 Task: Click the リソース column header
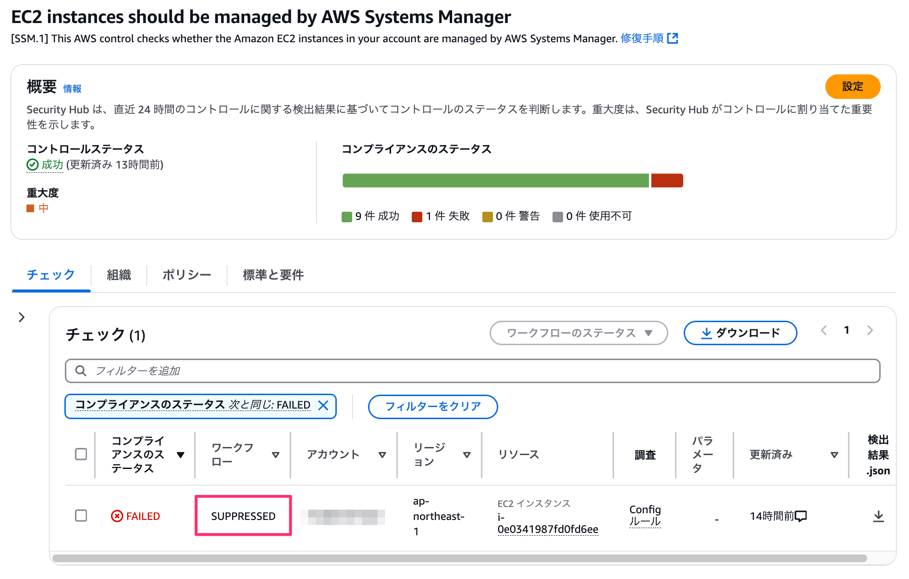tap(518, 455)
